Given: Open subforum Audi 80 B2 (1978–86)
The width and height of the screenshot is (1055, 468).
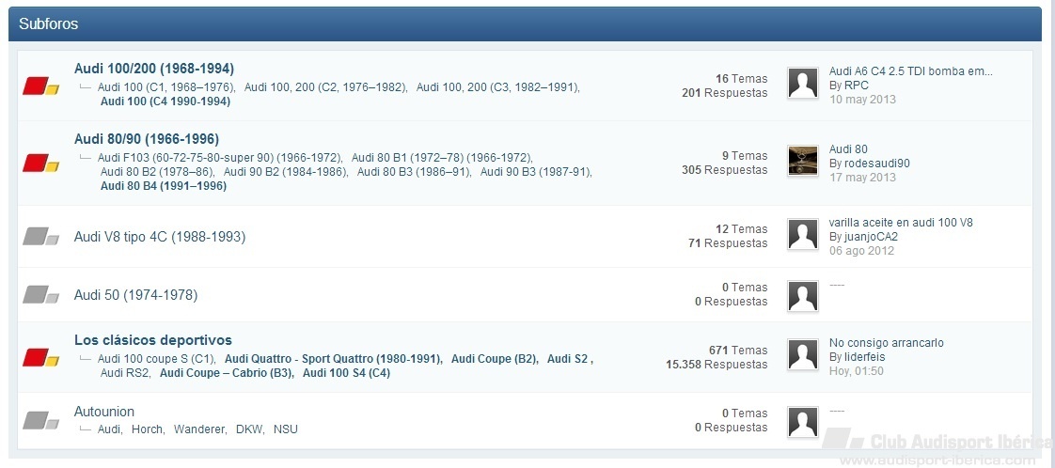Looking at the screenshot, I should [x=157, y=171].
